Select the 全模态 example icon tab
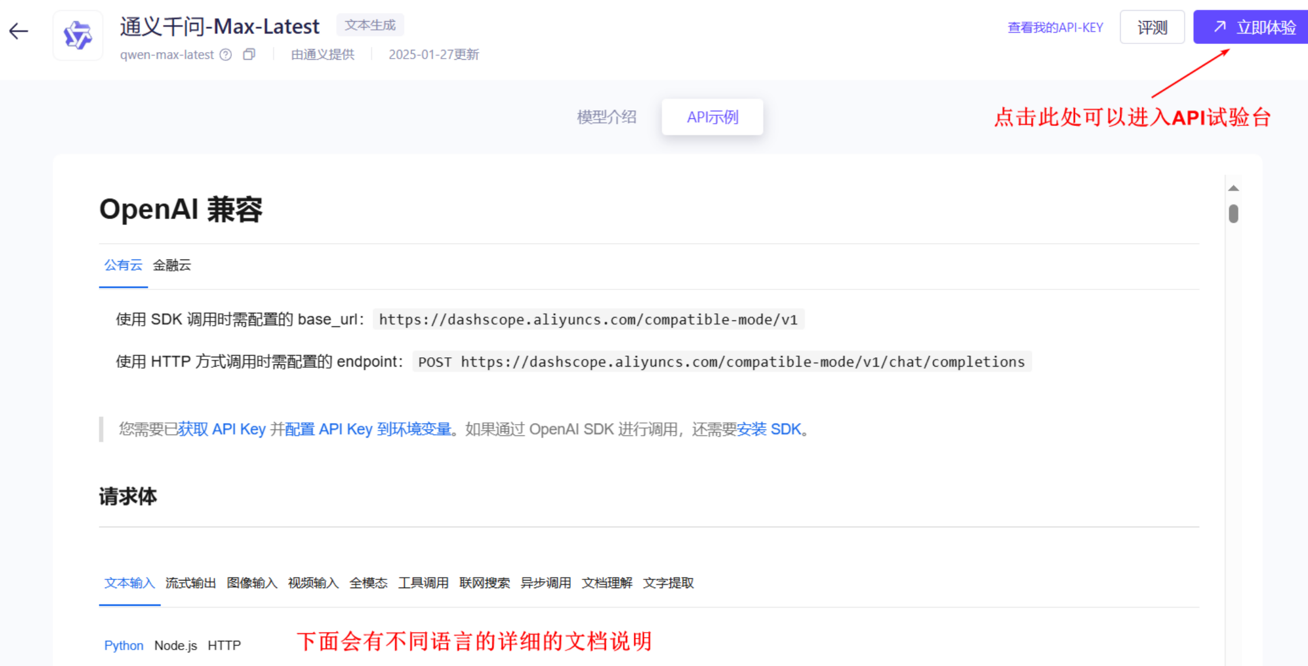The image size is (1308, 666). click(x=368, y=583)
